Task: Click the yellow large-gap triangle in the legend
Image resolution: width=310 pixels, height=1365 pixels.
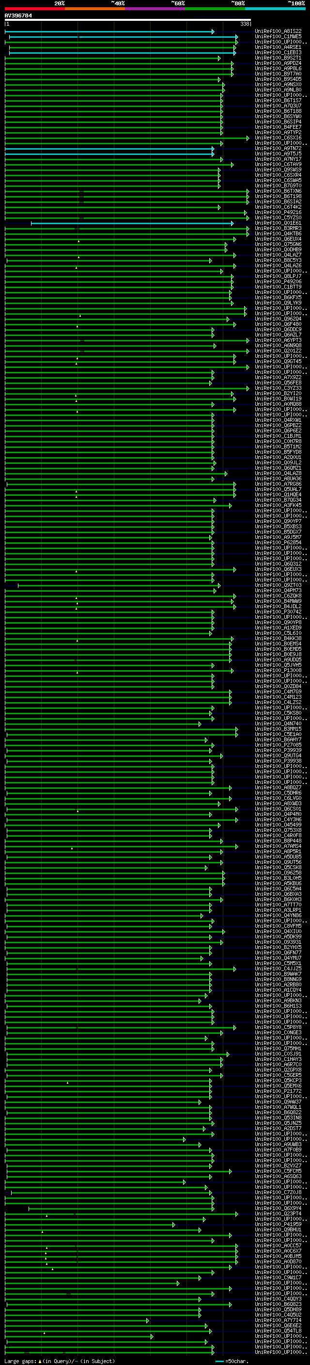Action: pos(40,1361)
